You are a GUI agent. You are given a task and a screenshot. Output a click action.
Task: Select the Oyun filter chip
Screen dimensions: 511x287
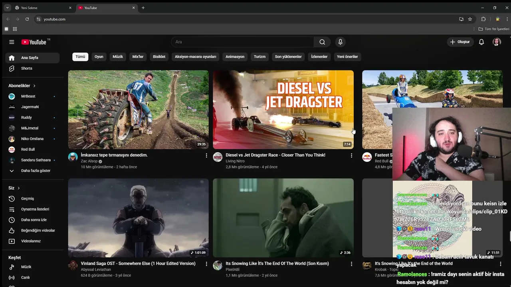99,57
